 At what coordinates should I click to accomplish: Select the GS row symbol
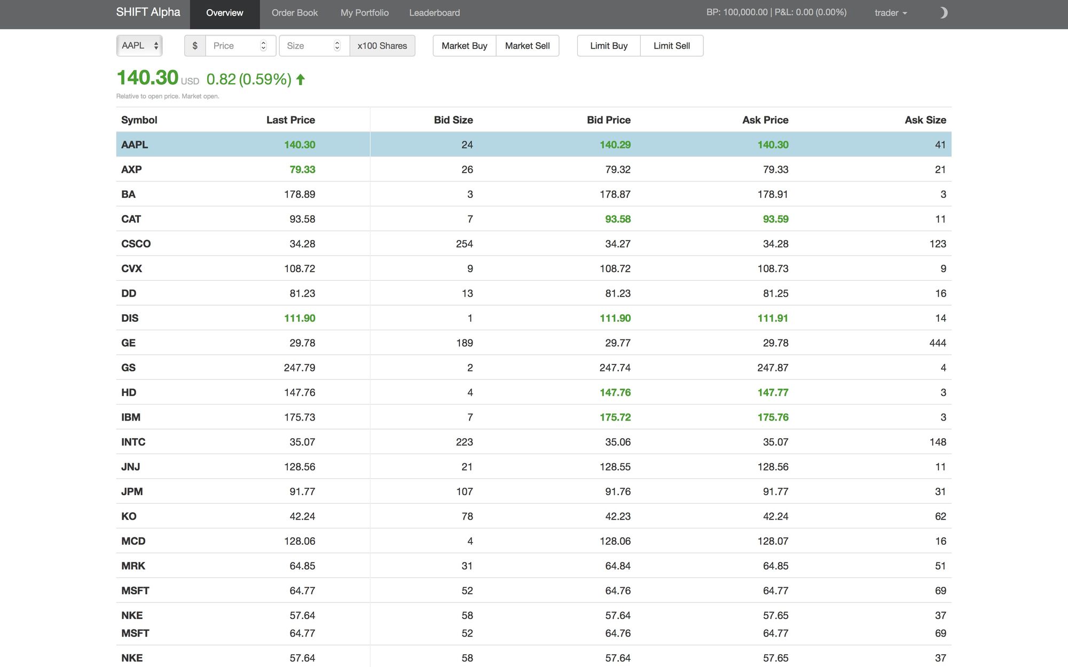[x=128, y=368]
